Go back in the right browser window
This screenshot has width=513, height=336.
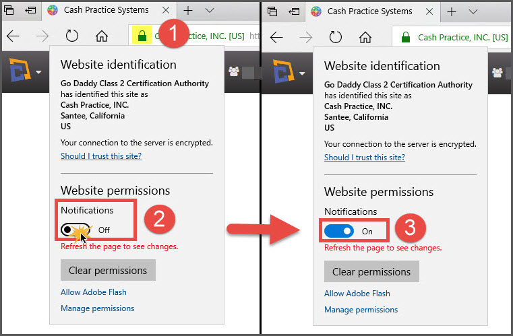277,37
